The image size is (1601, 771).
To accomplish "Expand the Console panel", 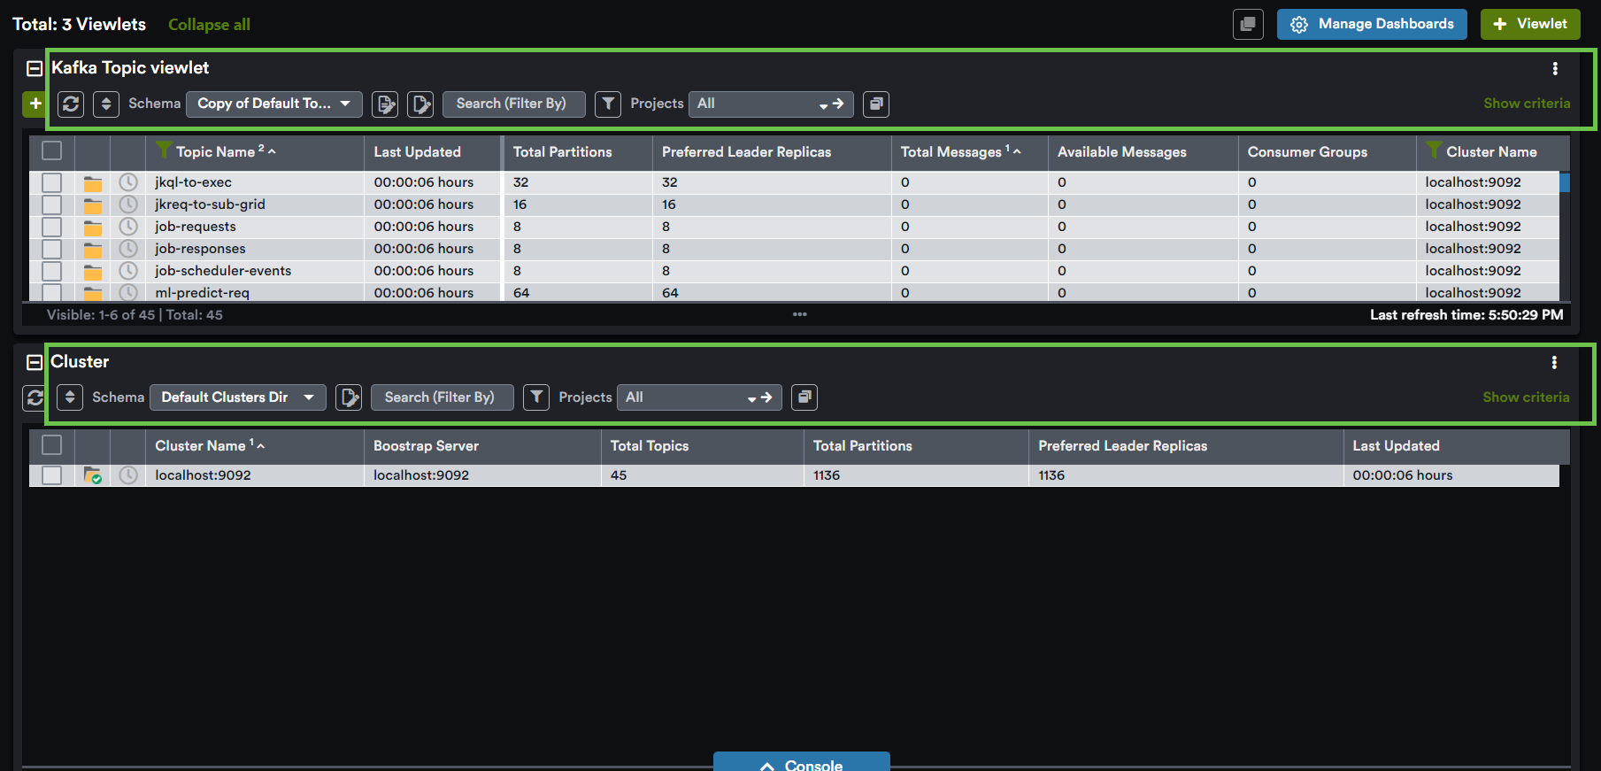I will pyautogui.click(x=802, y=763).
